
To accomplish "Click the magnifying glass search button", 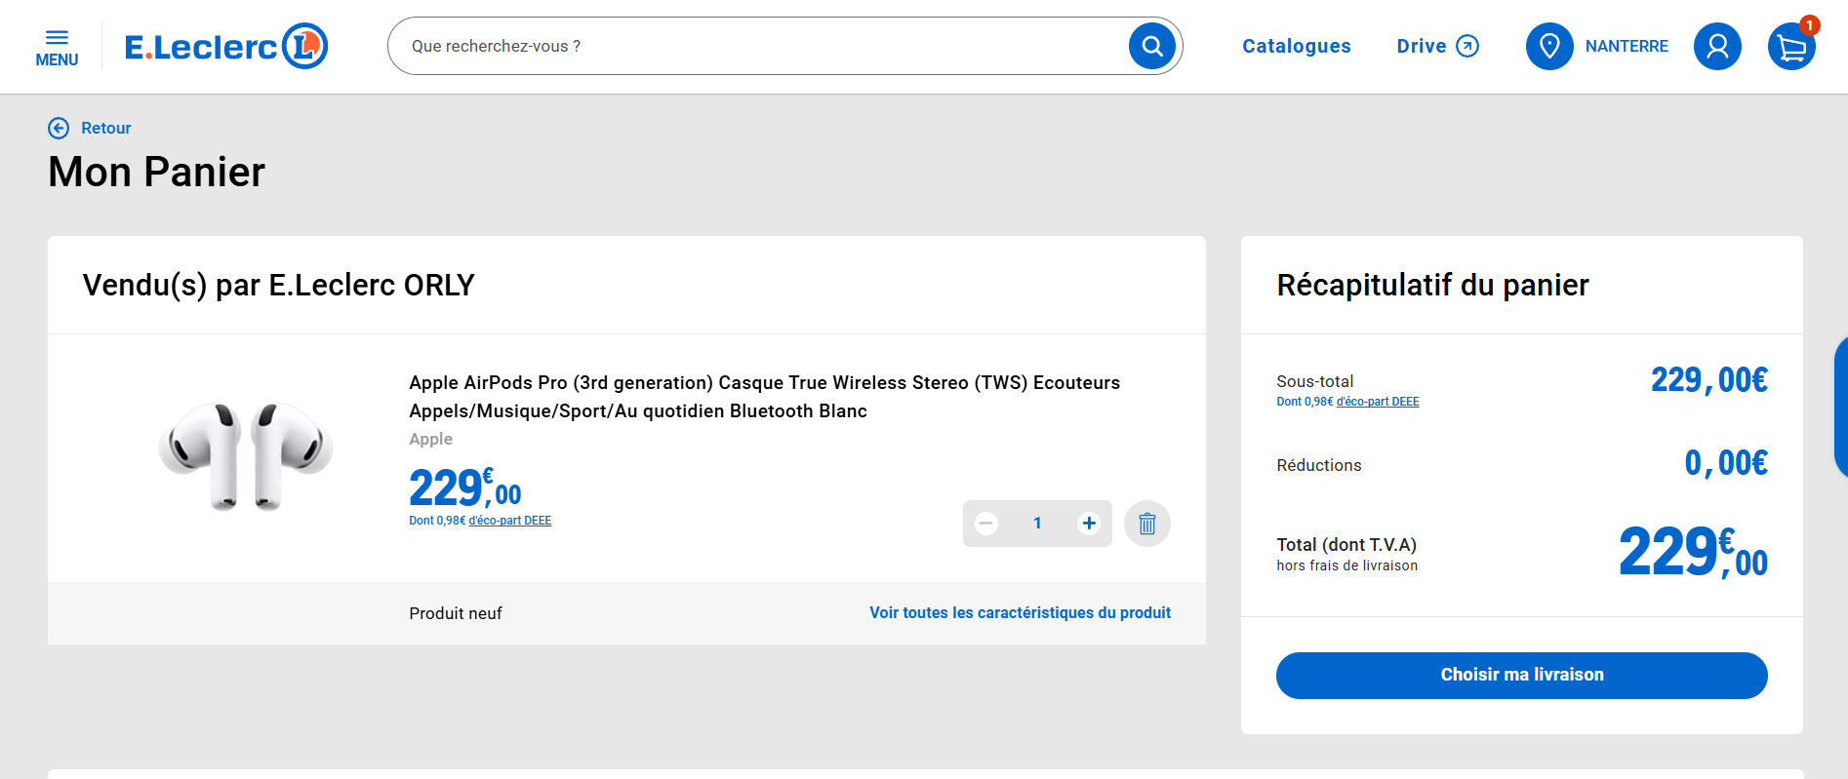I will coord(1152,46).
